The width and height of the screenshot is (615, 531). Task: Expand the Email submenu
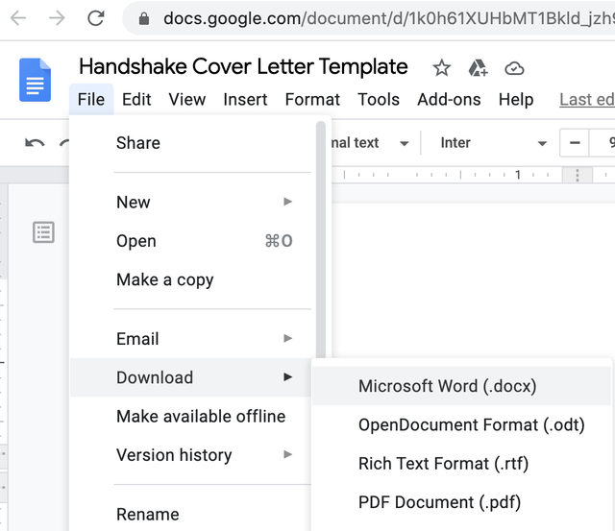(190, 339)
